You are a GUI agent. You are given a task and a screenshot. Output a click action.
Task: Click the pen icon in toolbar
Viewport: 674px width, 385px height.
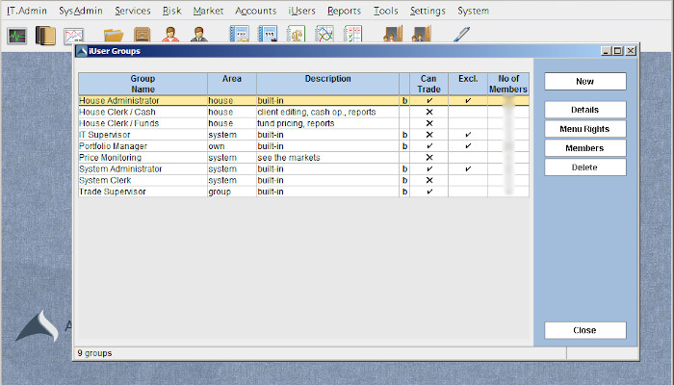[x=462, y=36]
